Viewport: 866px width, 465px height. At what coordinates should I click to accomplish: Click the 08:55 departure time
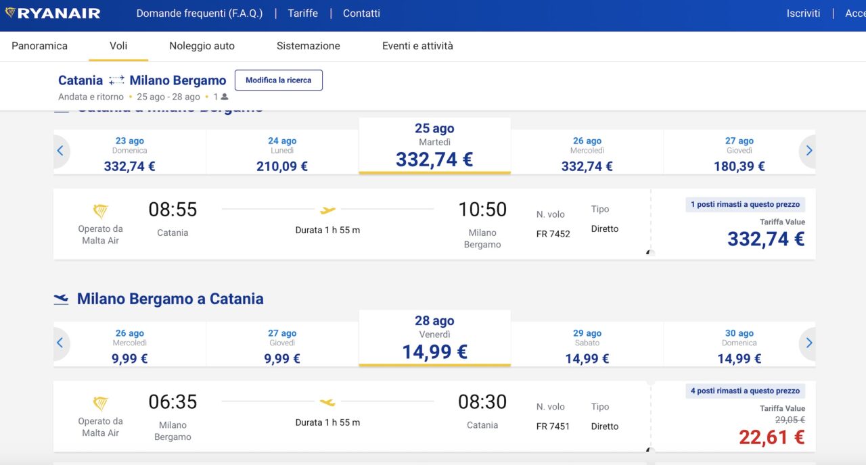click(173, 210)
